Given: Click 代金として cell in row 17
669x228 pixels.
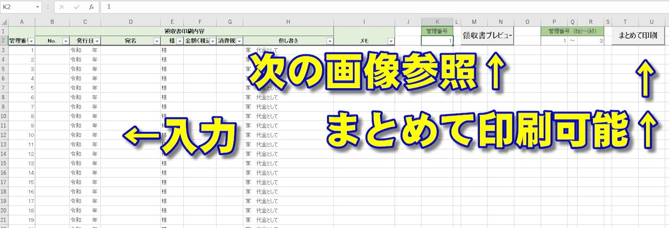Looking at the screenshot, I should point(288,181).
